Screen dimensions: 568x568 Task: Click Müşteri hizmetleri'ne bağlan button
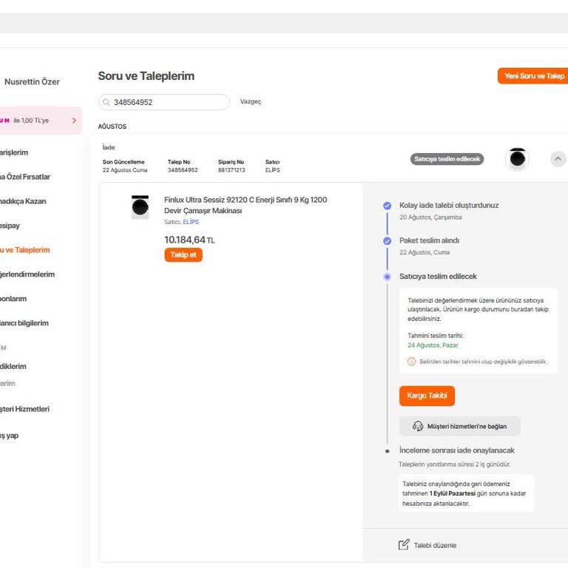point(459,426)
